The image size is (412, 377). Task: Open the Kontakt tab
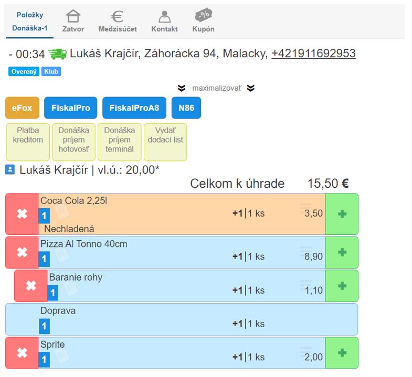[164, 21]
